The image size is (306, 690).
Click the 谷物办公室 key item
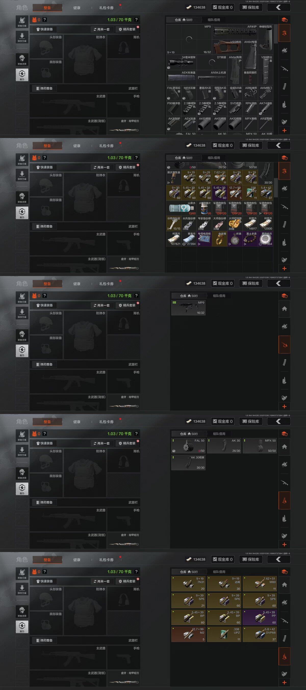click(x=173, y=224)
